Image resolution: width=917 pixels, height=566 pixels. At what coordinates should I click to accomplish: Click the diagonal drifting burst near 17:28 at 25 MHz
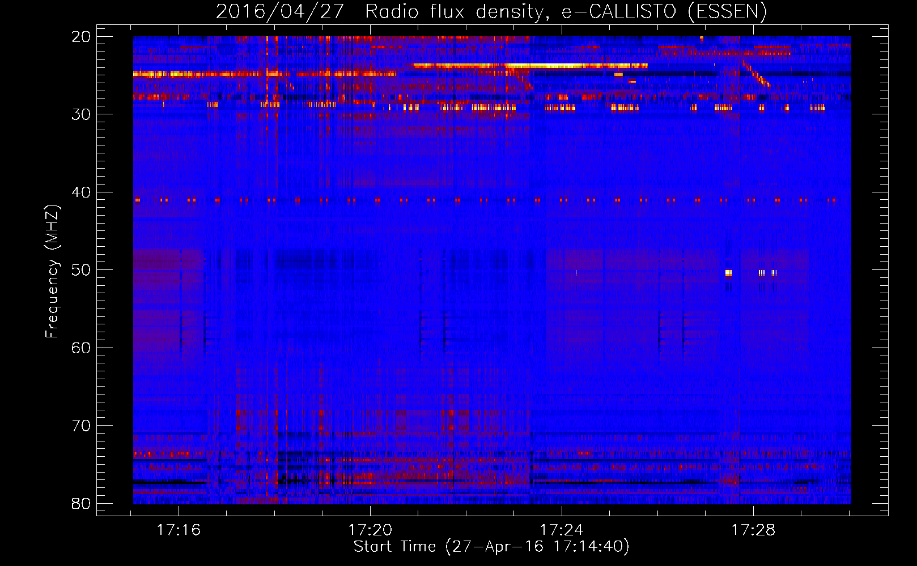pyautogui.click(x=756, y=72)
